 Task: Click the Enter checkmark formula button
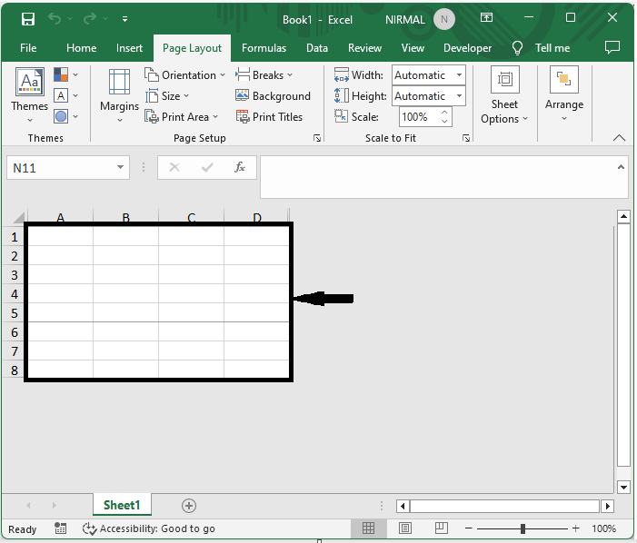pyautogui.click(x=207, y=167)
